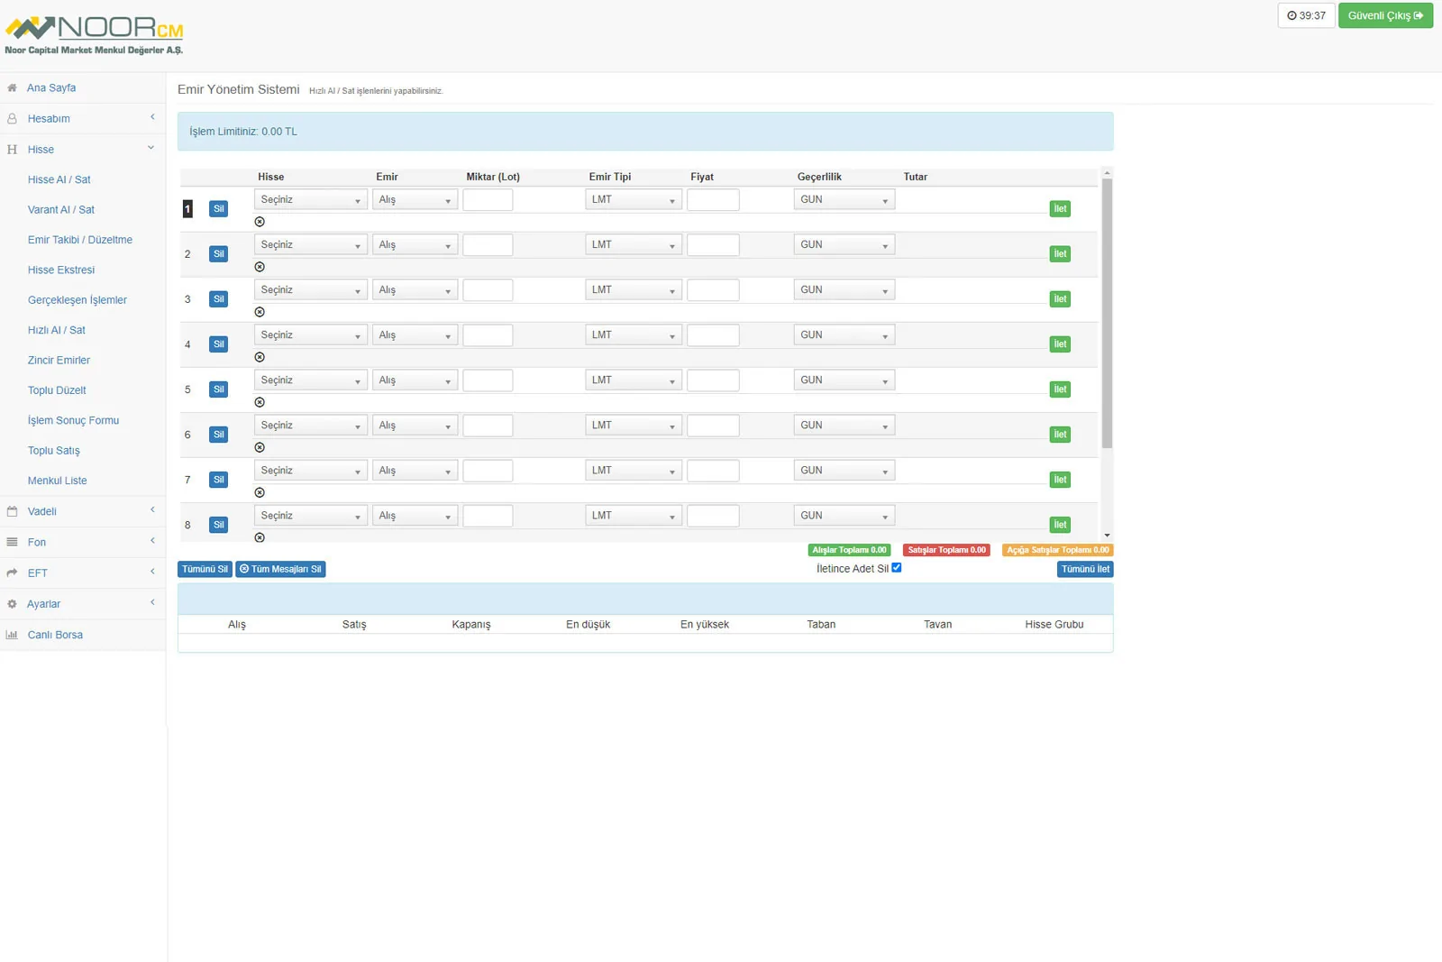The width and height of the screenshot is (1442, 962).
Task: Click the Vadeli calendar icon
Action: point(12,512)
